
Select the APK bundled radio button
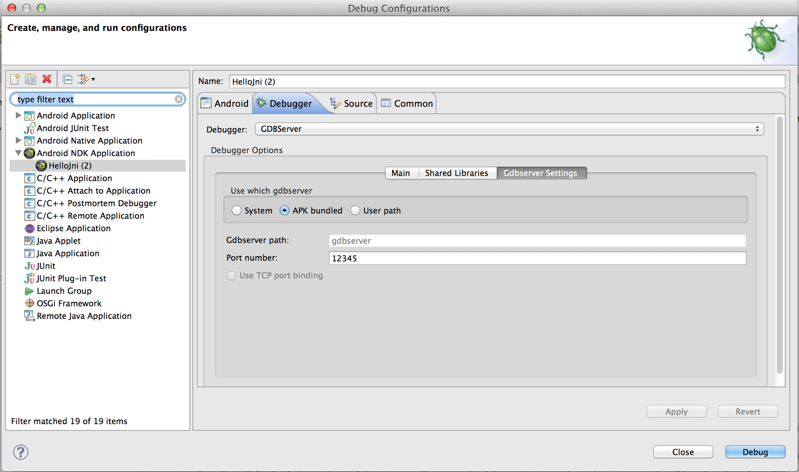point(284,210)
